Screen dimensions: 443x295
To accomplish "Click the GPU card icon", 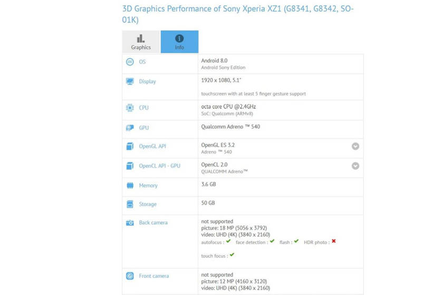I will (x=130, y=128).
